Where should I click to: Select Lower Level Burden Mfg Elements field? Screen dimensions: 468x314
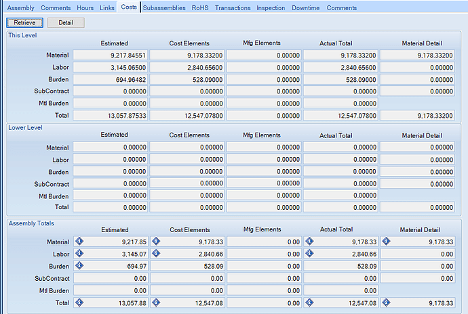[x=264, y=171]
